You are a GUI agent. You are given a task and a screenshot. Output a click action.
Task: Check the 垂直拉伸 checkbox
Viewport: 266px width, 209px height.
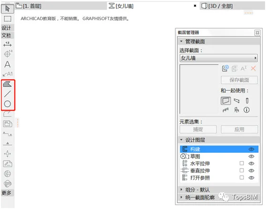(x=242, y=170)
